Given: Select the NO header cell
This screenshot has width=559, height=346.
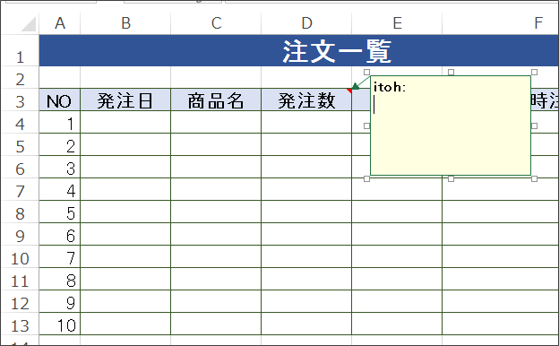Looking at the screenshot, I should [59, 99].
